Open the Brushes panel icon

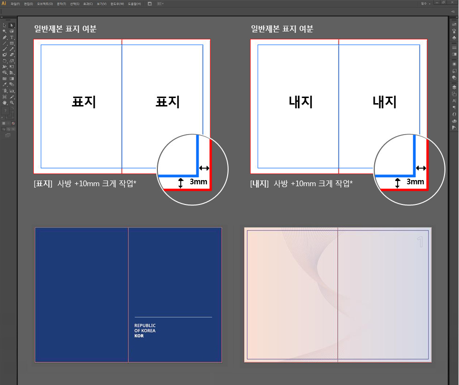click(454, 31)
